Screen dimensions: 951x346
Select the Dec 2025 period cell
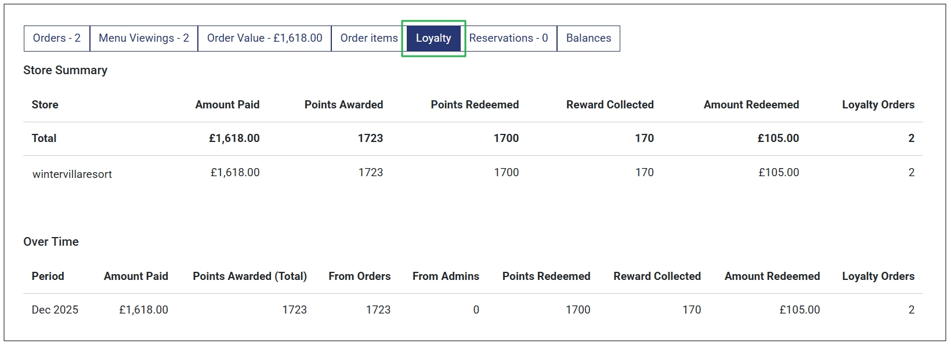[55, 310]
